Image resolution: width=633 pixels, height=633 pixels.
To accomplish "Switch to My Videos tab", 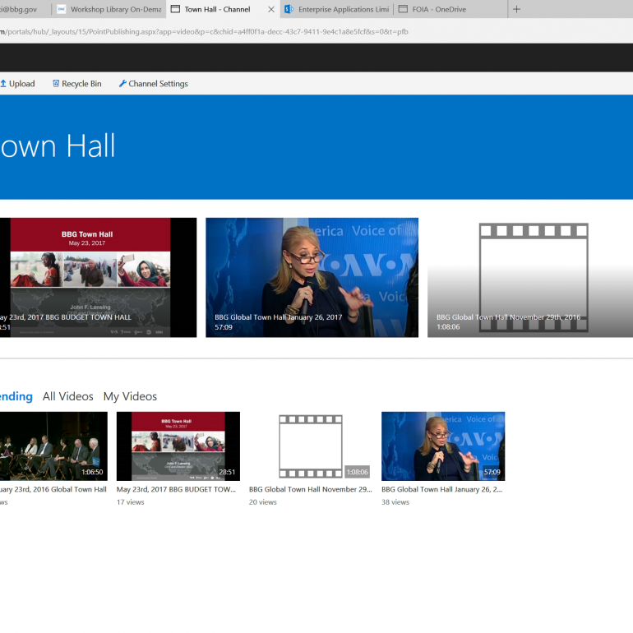I will point(130,396).
